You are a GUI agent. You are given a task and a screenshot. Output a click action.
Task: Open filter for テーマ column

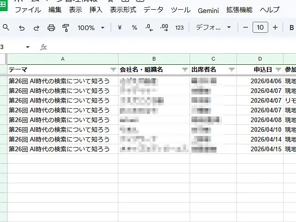tap(113, 70)
